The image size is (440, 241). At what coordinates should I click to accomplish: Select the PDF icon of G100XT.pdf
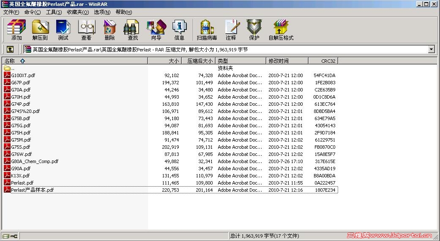click(7, 75)
